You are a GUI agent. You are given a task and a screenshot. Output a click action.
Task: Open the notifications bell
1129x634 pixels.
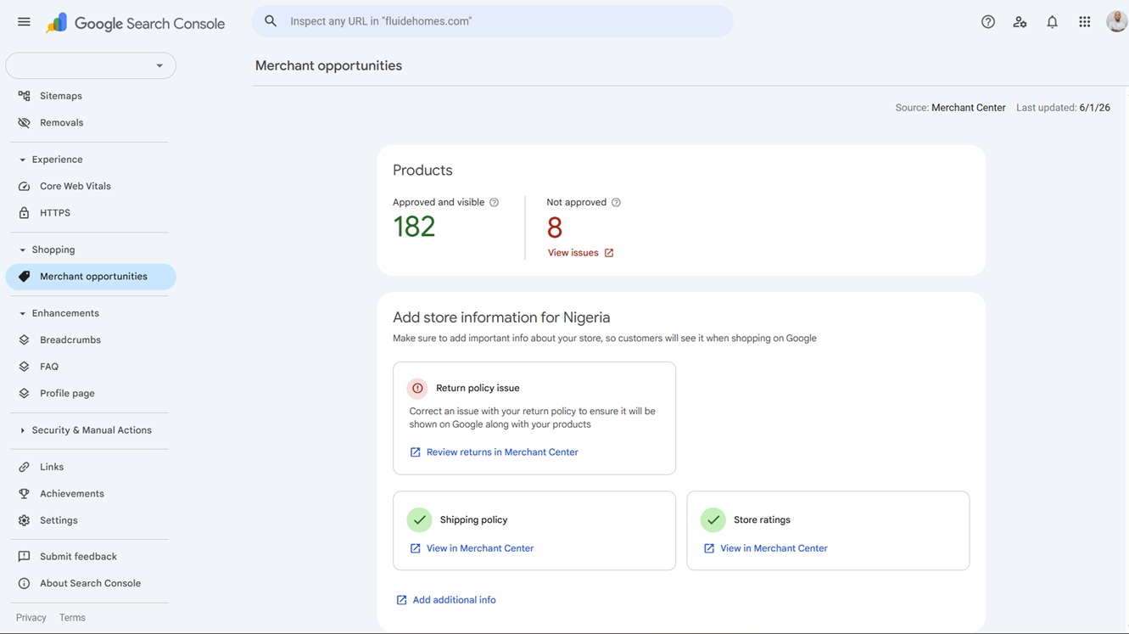click(x=1053, y=22)
